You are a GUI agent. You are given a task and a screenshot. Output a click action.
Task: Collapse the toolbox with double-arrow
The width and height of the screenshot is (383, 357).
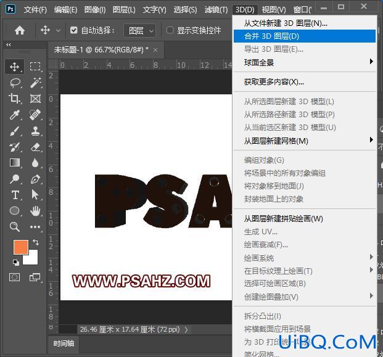point(9,44)
